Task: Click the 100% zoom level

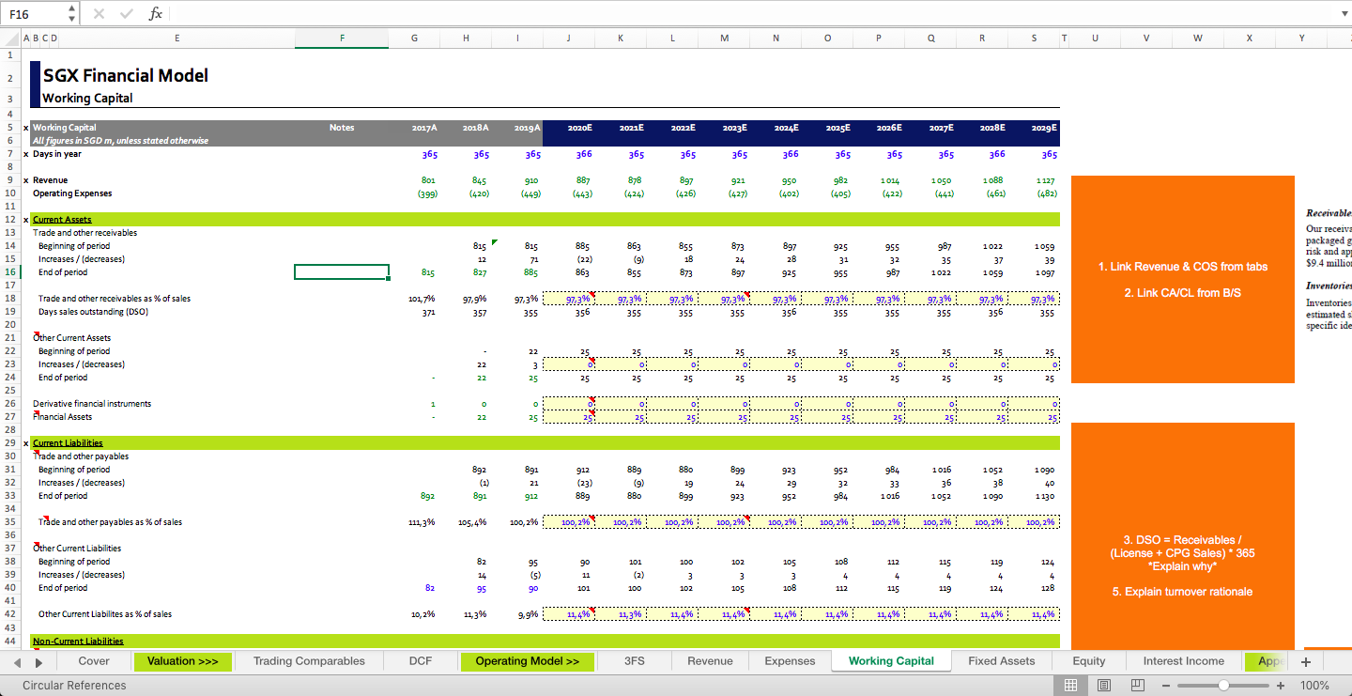Action: click(1314, 686)
